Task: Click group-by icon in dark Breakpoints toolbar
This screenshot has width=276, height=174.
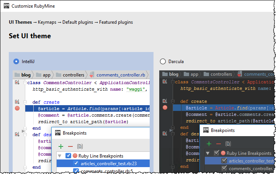Action: pos(228,144)
